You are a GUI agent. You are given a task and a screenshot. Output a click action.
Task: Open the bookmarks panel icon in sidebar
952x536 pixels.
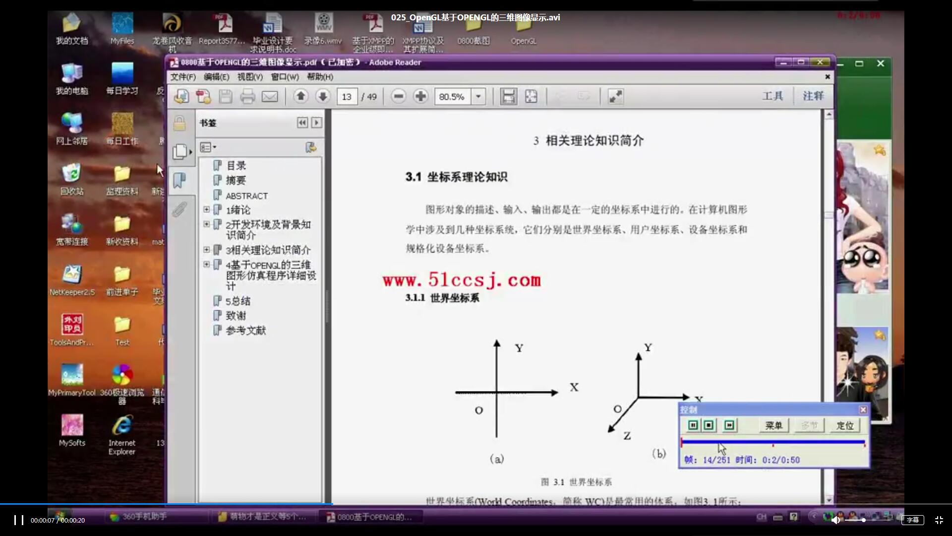click(x=179, y=180)
